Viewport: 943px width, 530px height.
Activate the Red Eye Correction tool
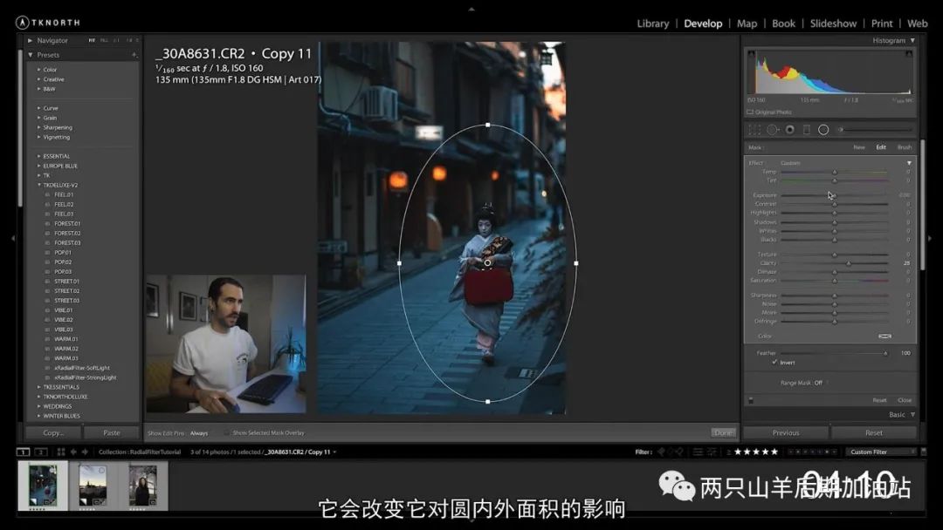pyautogui.click(x=789, y=130)
